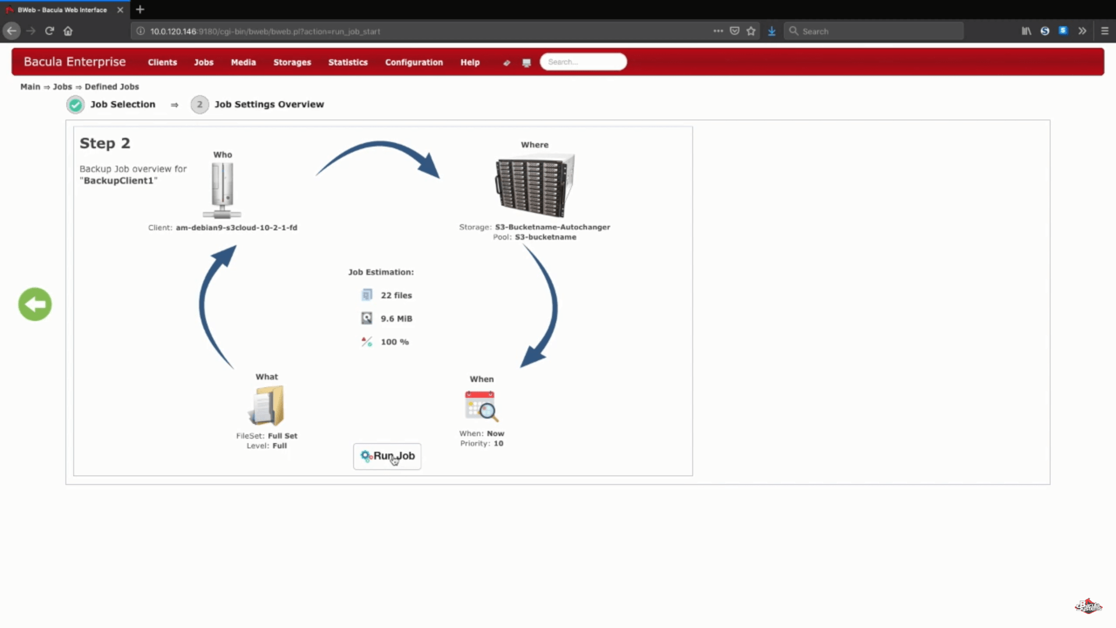This screenshot has width=1116, height=628.
Task: Go forward with the browser forward button
Action: pos(31,31)
